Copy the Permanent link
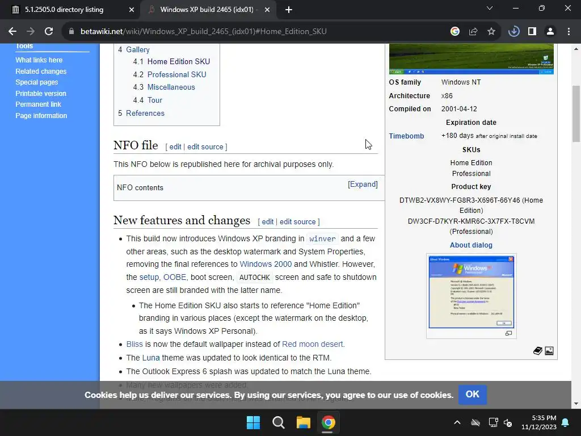581x436 pixels. point(38,104)
